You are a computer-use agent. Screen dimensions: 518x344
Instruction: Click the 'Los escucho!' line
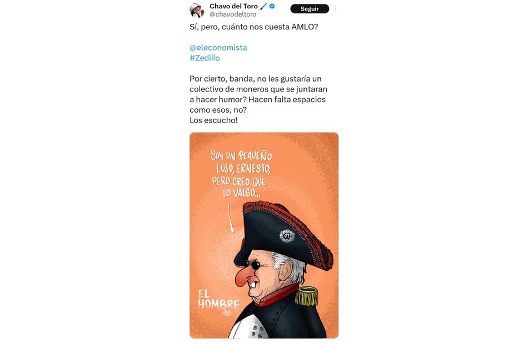[x=213, y=120]
